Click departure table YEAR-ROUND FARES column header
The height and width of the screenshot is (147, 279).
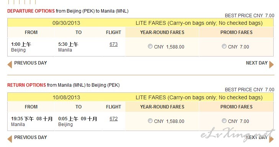162,32
